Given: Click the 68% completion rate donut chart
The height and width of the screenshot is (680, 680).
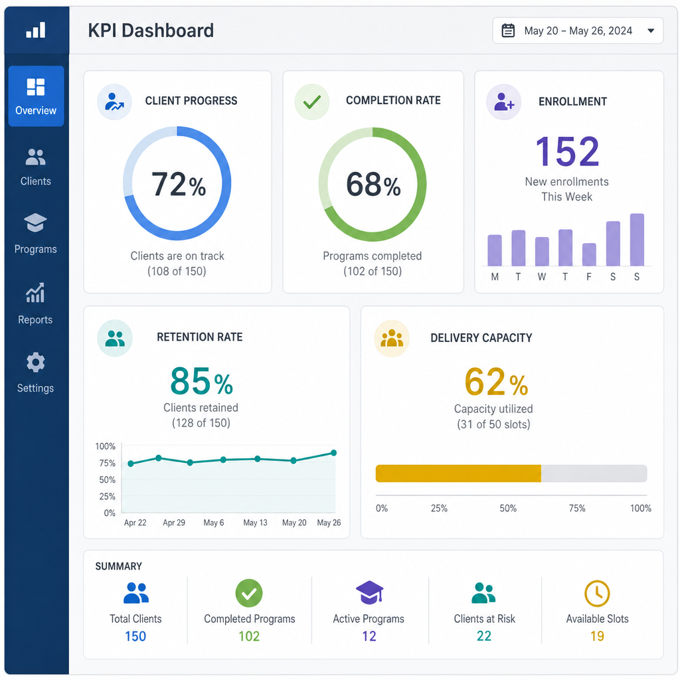Looking at the screenshot, I should click(x=373, y=184).
